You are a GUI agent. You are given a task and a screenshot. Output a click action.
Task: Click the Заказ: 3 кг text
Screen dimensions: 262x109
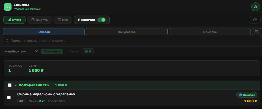(37, 101)
